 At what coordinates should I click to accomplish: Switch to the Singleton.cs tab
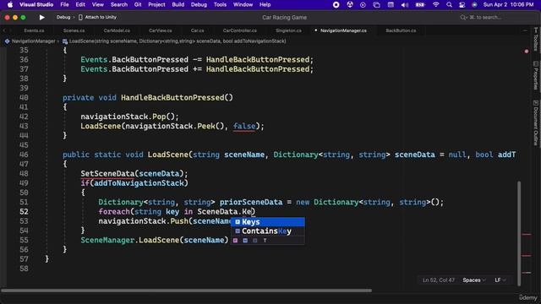(288, 30)
